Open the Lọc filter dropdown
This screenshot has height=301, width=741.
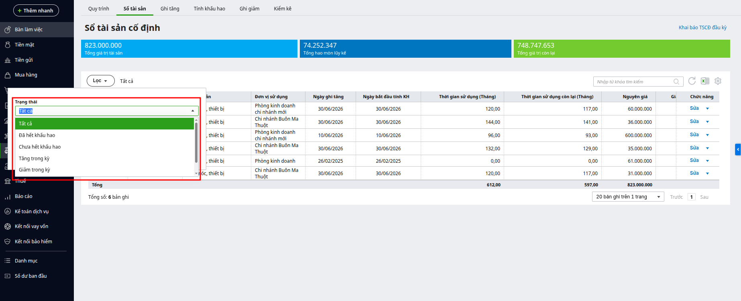(100, 81)
